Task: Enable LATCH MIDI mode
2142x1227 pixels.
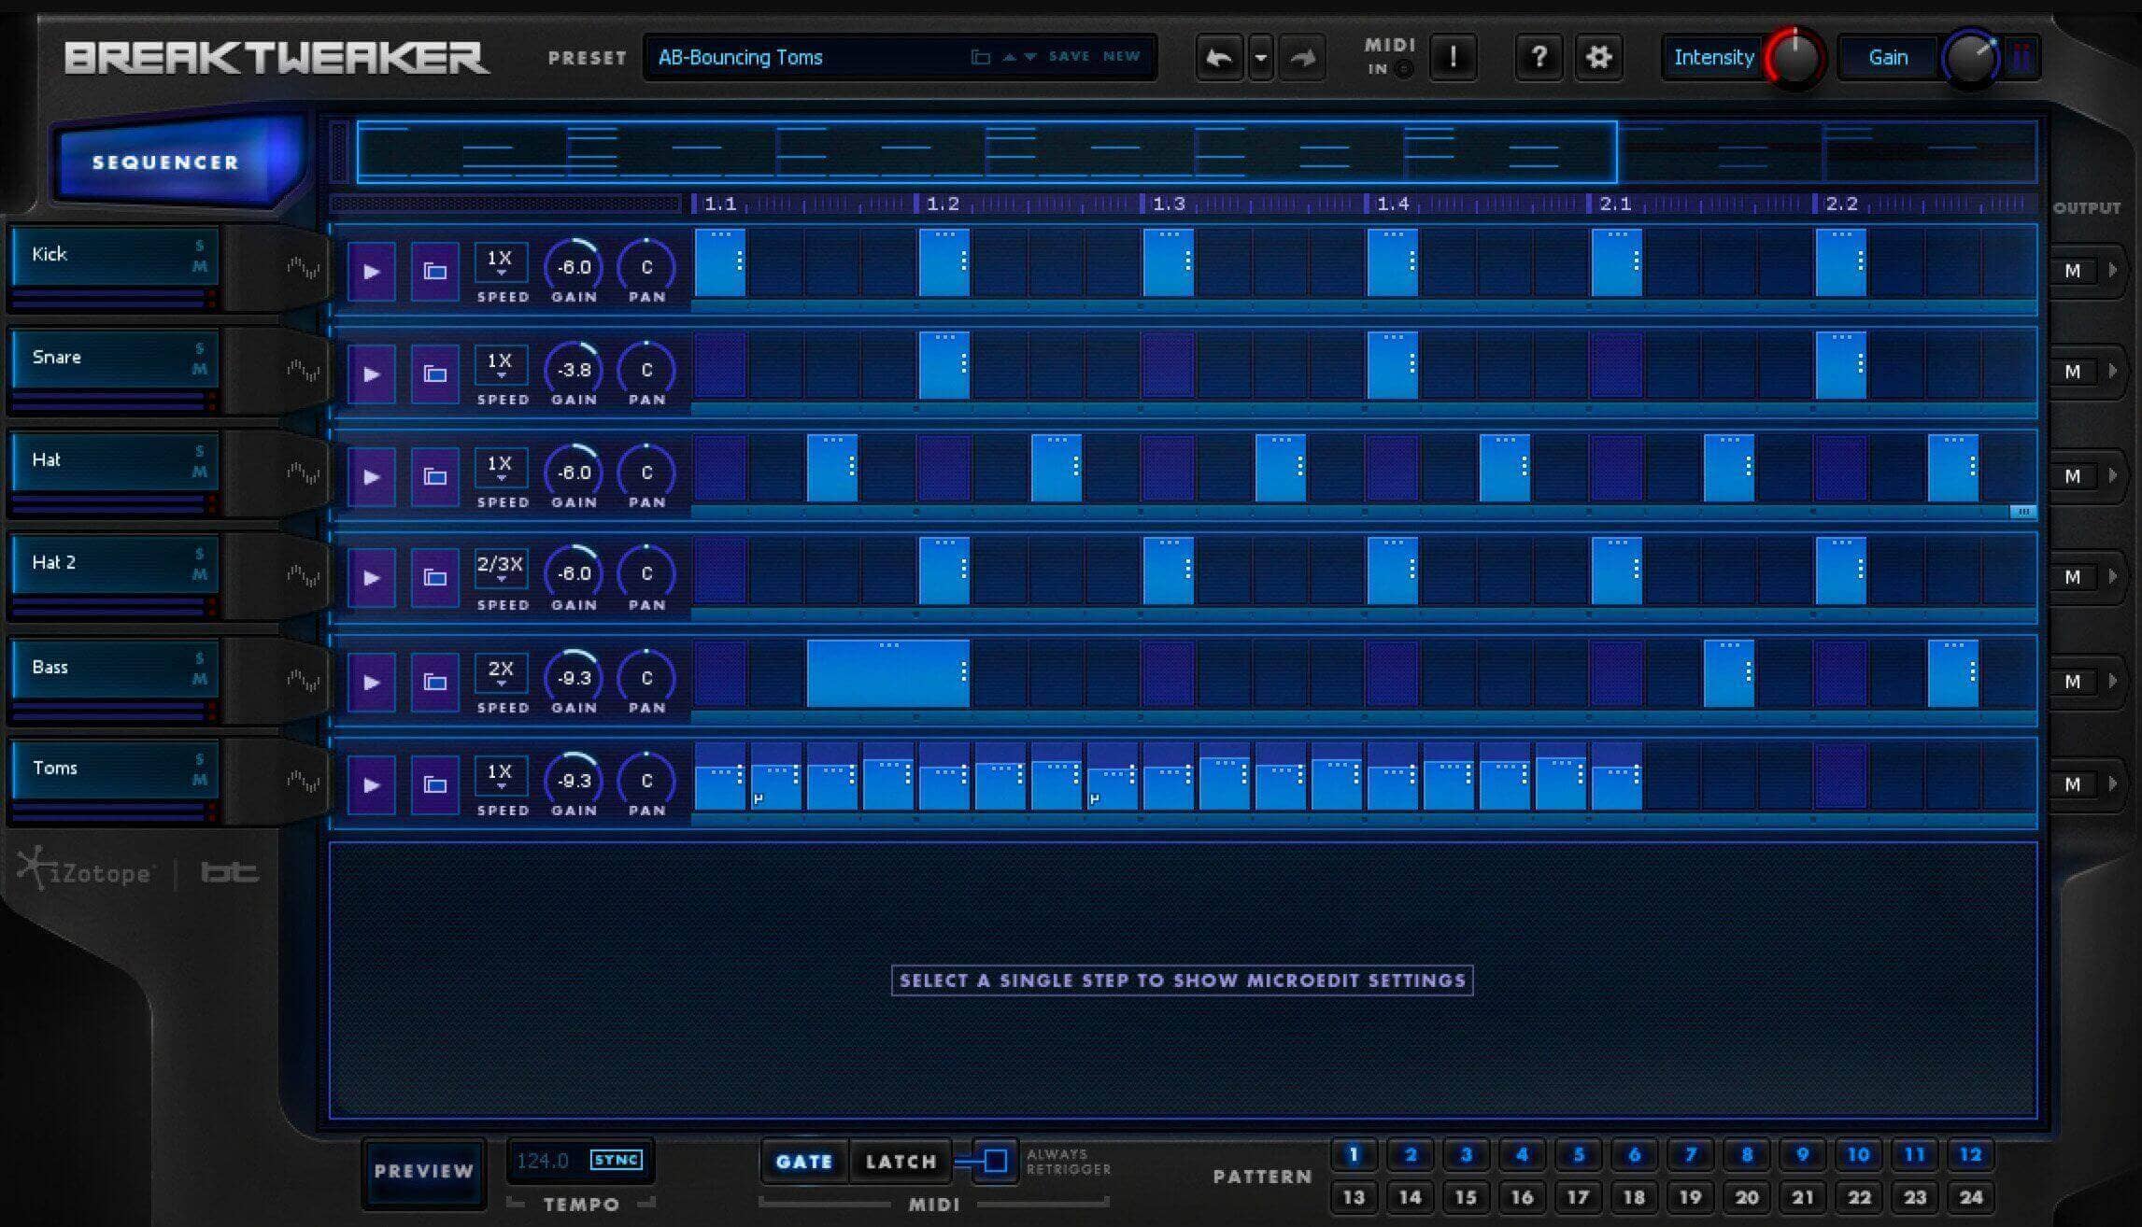Action: click(901, 1162)
